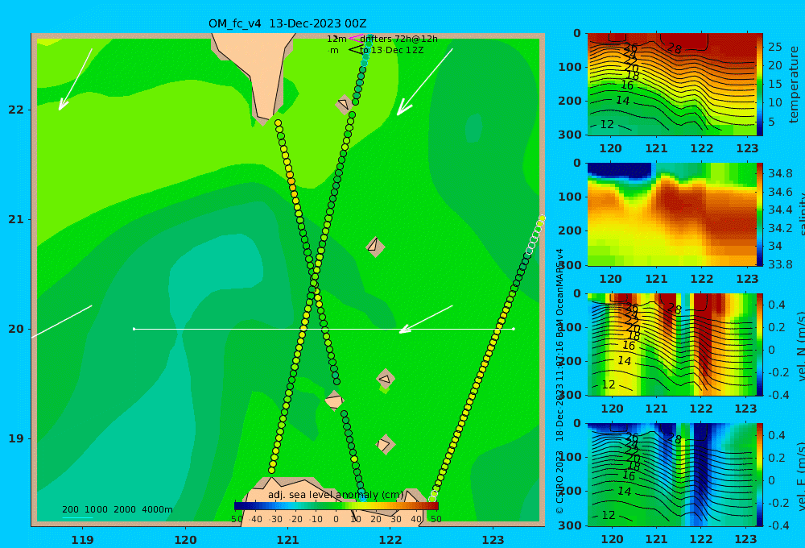Click the '12' contour label in temperature panel

[x=607, y=124]
